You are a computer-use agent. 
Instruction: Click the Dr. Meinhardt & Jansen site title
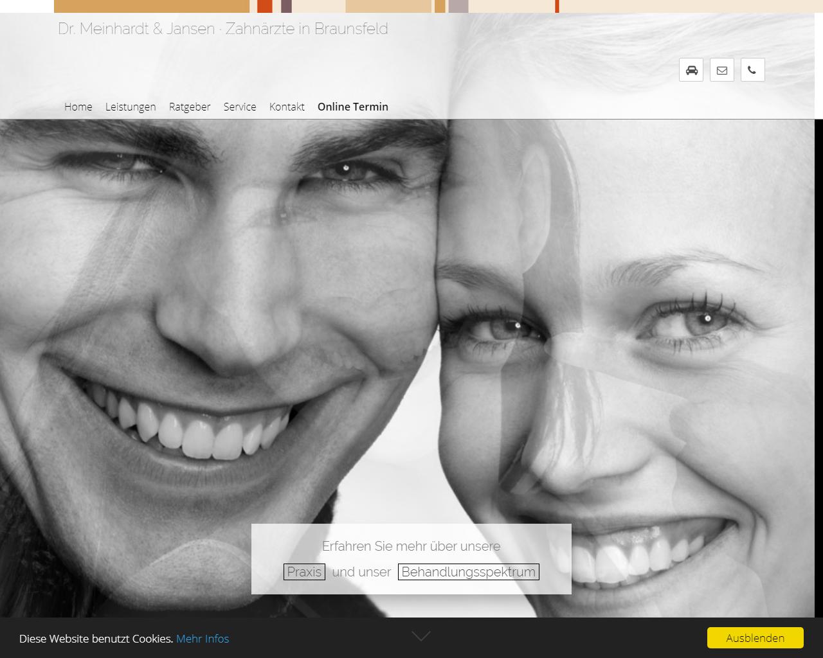tap(223, 29)
